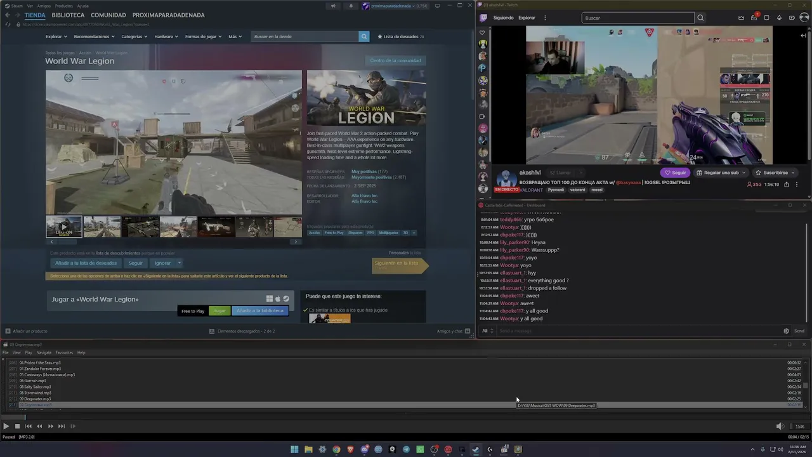Open Siguiendo in Twitch

tap(503, 18)
